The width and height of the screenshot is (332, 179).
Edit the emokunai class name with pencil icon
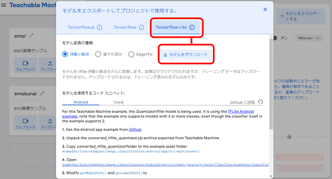(x=42, y=93)
